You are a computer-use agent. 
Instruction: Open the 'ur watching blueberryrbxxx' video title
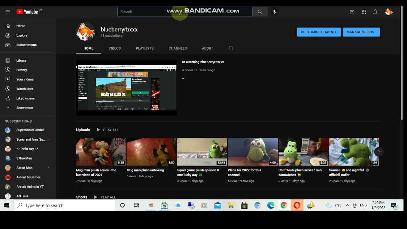point(203,62)
